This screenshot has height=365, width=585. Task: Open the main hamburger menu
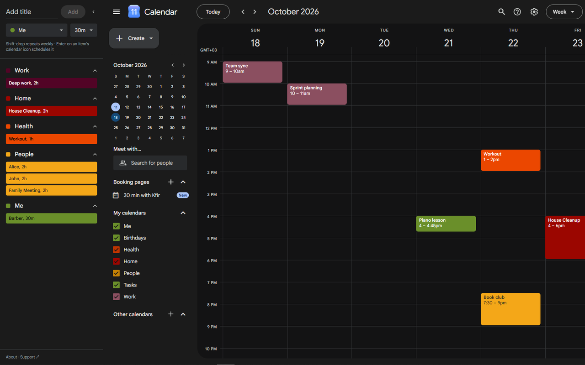[x=116, y=12]
